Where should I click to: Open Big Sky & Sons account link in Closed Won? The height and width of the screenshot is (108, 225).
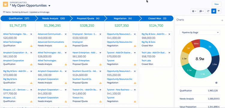pos(148,42)
